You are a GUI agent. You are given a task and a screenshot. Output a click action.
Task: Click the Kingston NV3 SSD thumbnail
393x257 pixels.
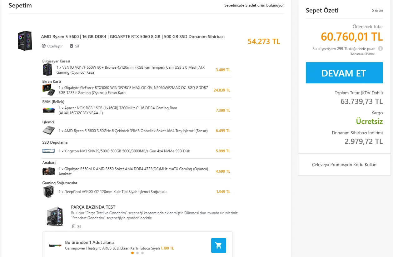[49, 151]
